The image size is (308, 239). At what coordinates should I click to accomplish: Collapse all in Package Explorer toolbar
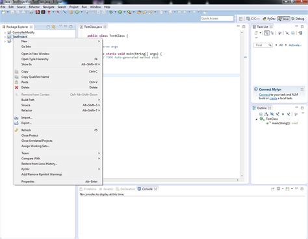(48, 27)
